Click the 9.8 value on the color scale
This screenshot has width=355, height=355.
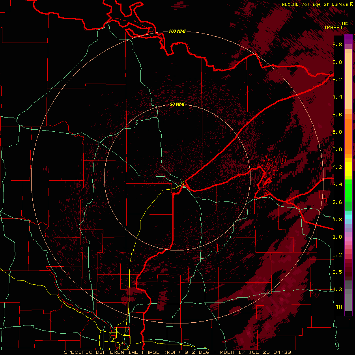click(x=337, y=44)
